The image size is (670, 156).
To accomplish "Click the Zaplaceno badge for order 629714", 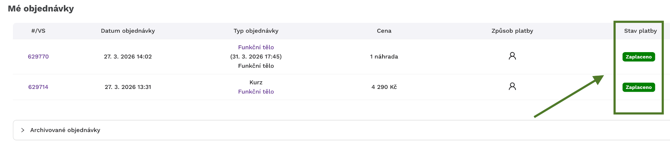I will 638,87.
